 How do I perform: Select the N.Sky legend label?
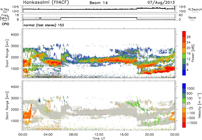[x=5, y=9]
